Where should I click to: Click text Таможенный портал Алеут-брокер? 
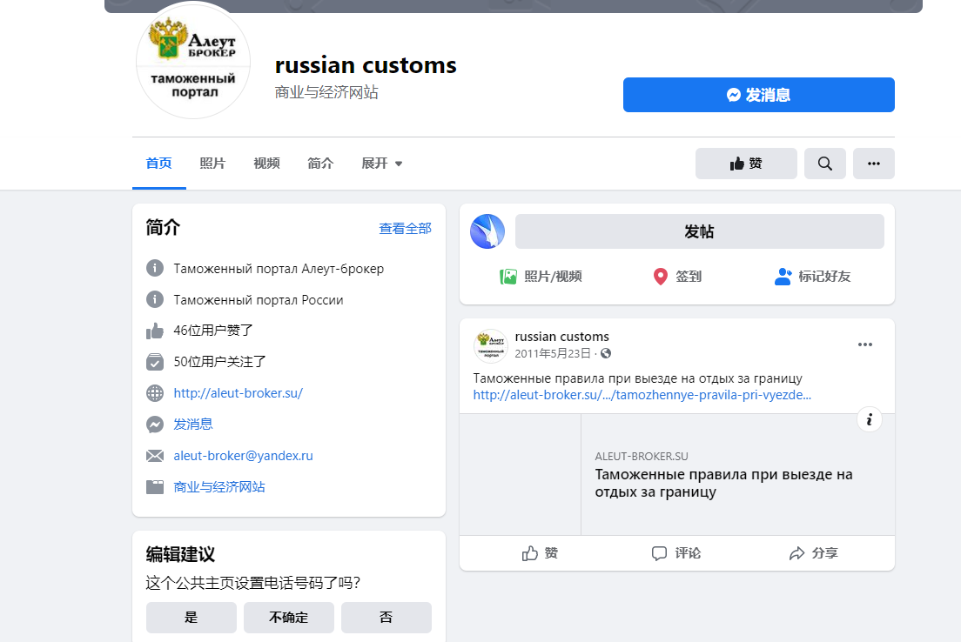click(279, 269)
